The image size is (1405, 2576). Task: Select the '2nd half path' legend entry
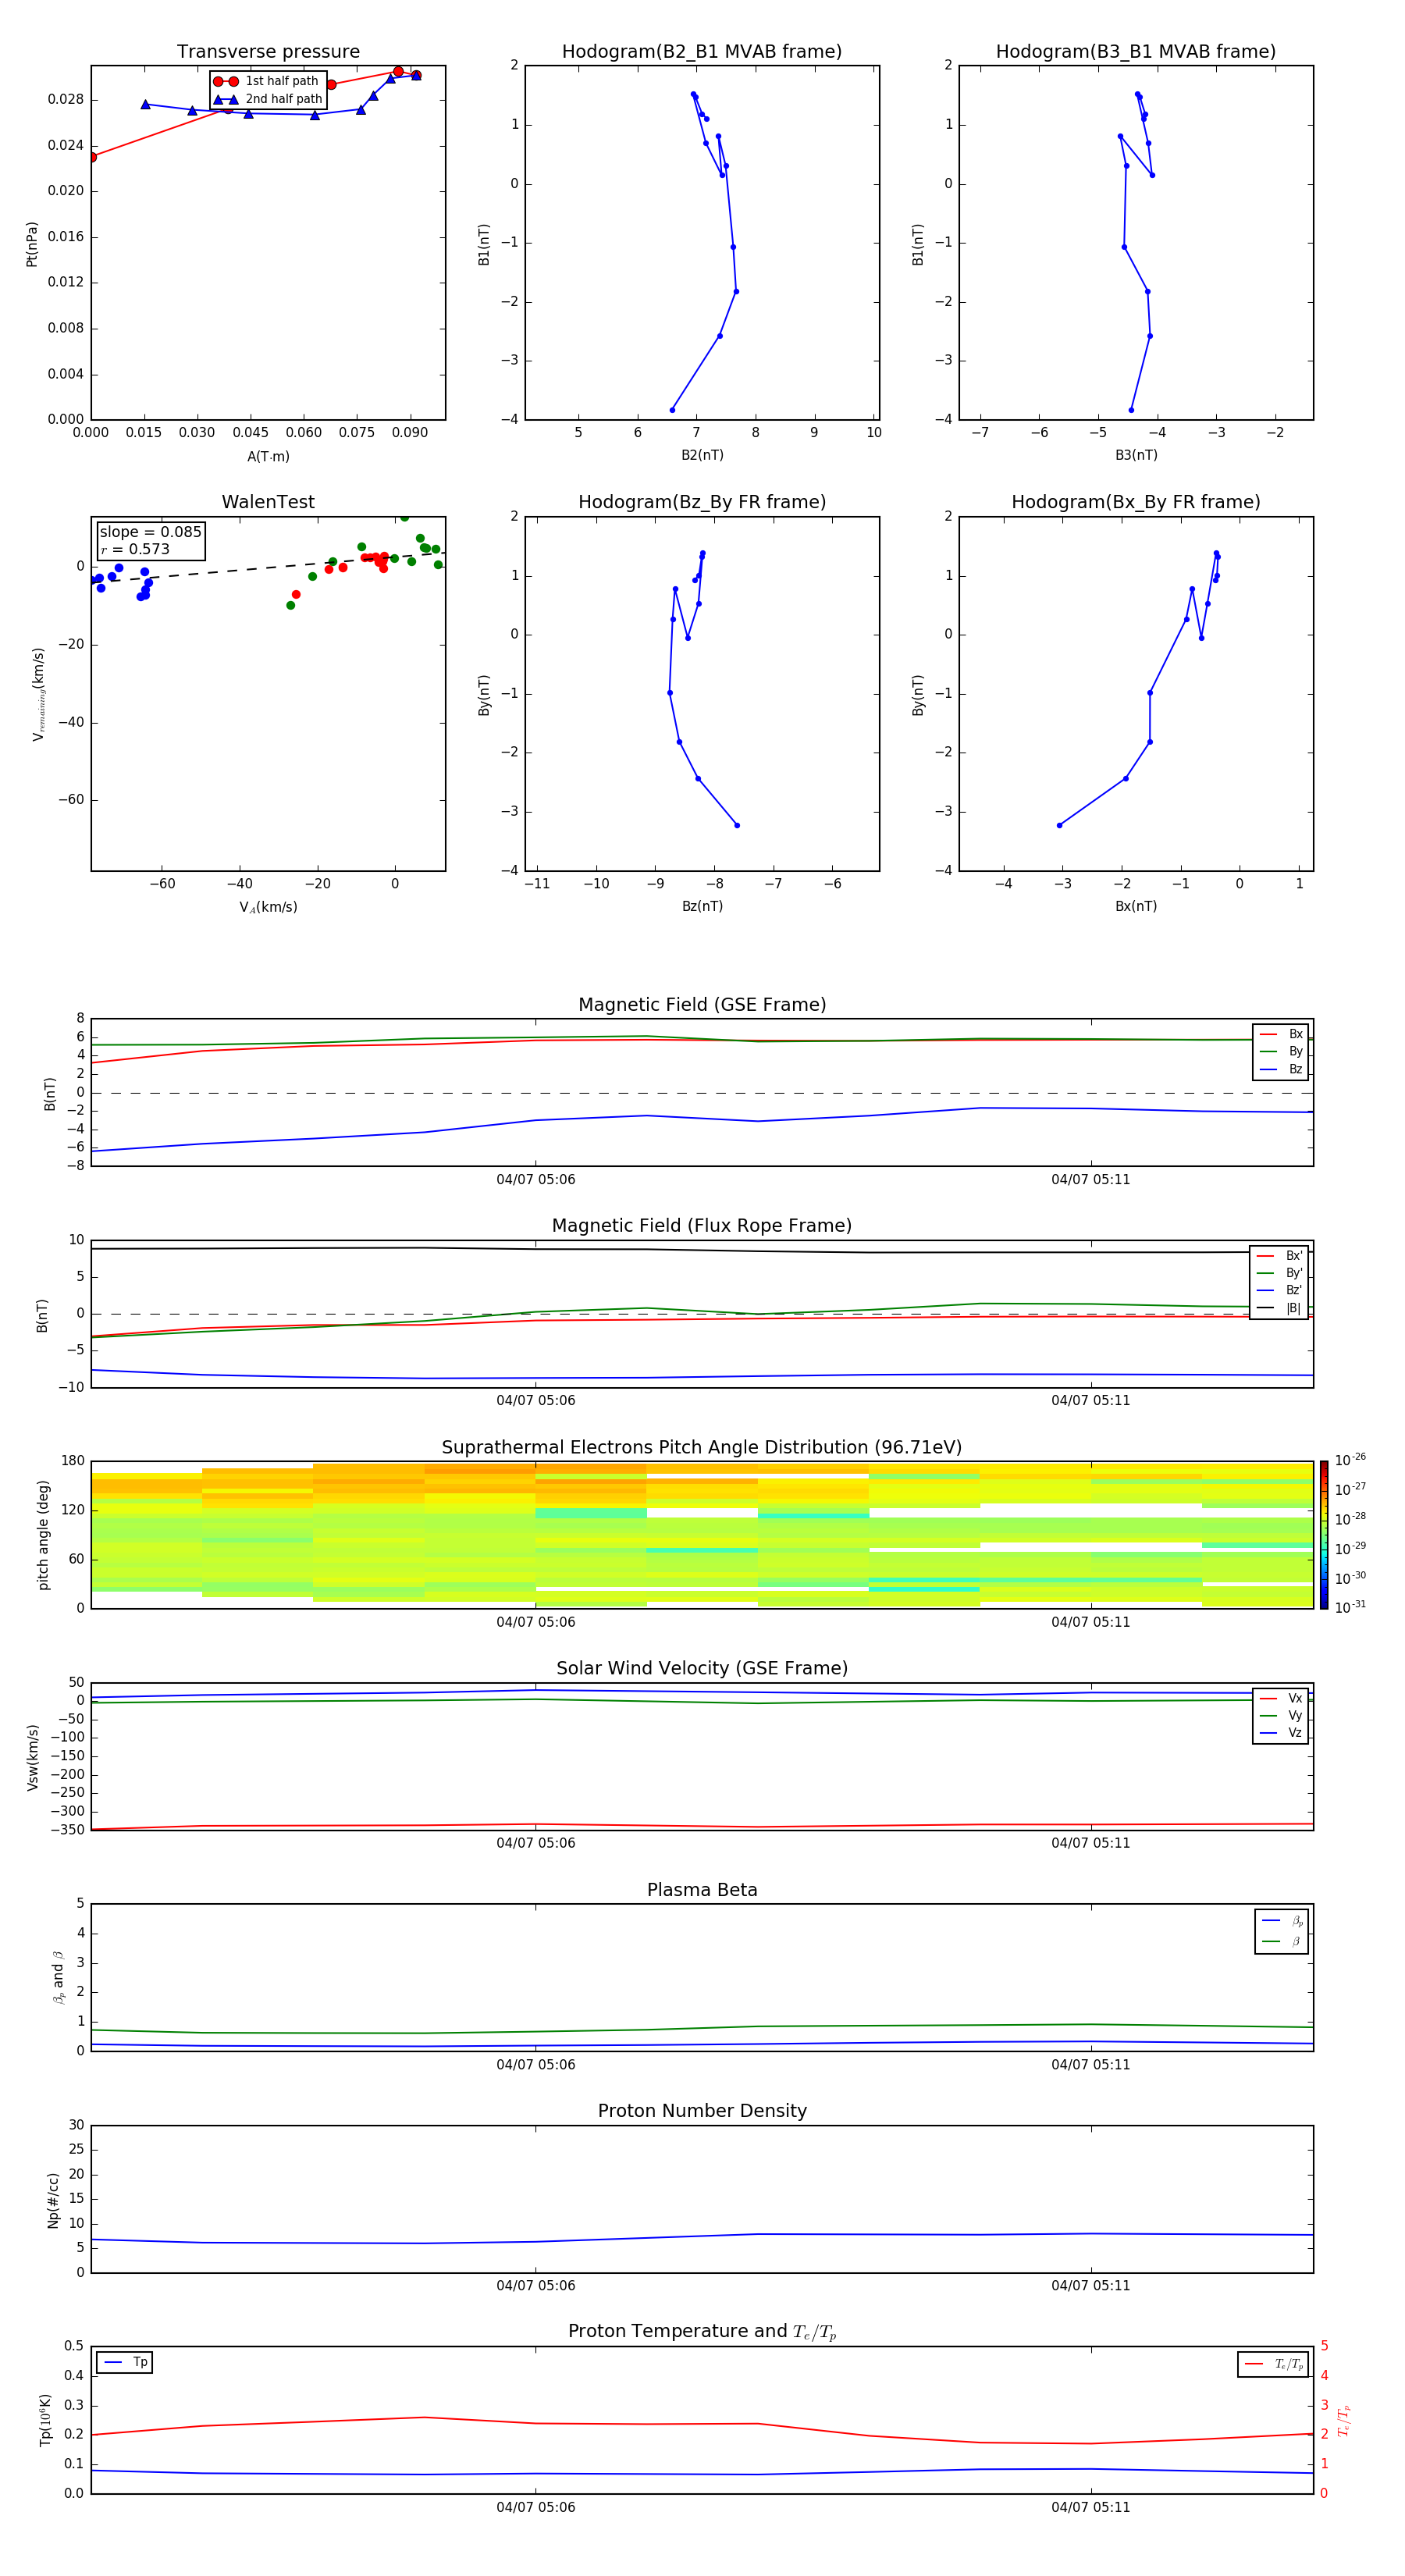point(269,99)
